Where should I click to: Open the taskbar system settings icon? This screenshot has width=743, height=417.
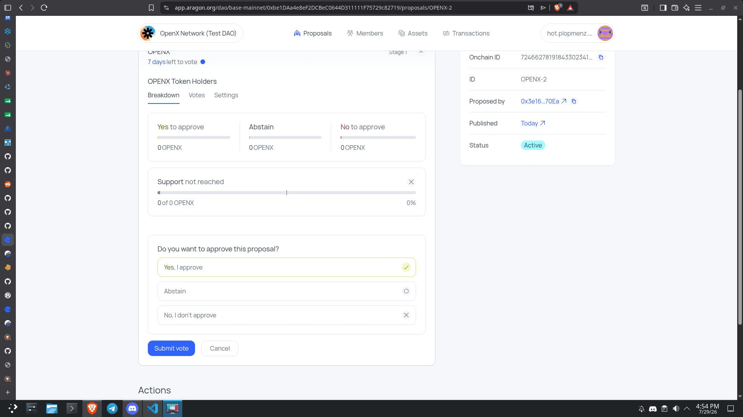(32, 409)
